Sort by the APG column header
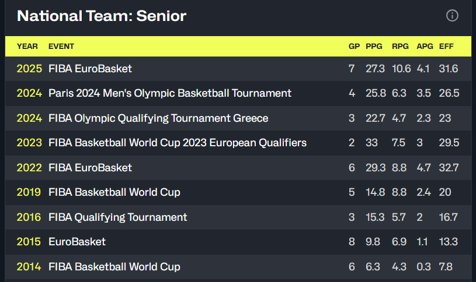The image size is (476, 282). (x=425, y=47)
